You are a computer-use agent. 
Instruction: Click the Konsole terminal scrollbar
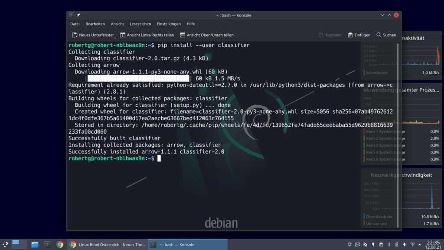398,135
